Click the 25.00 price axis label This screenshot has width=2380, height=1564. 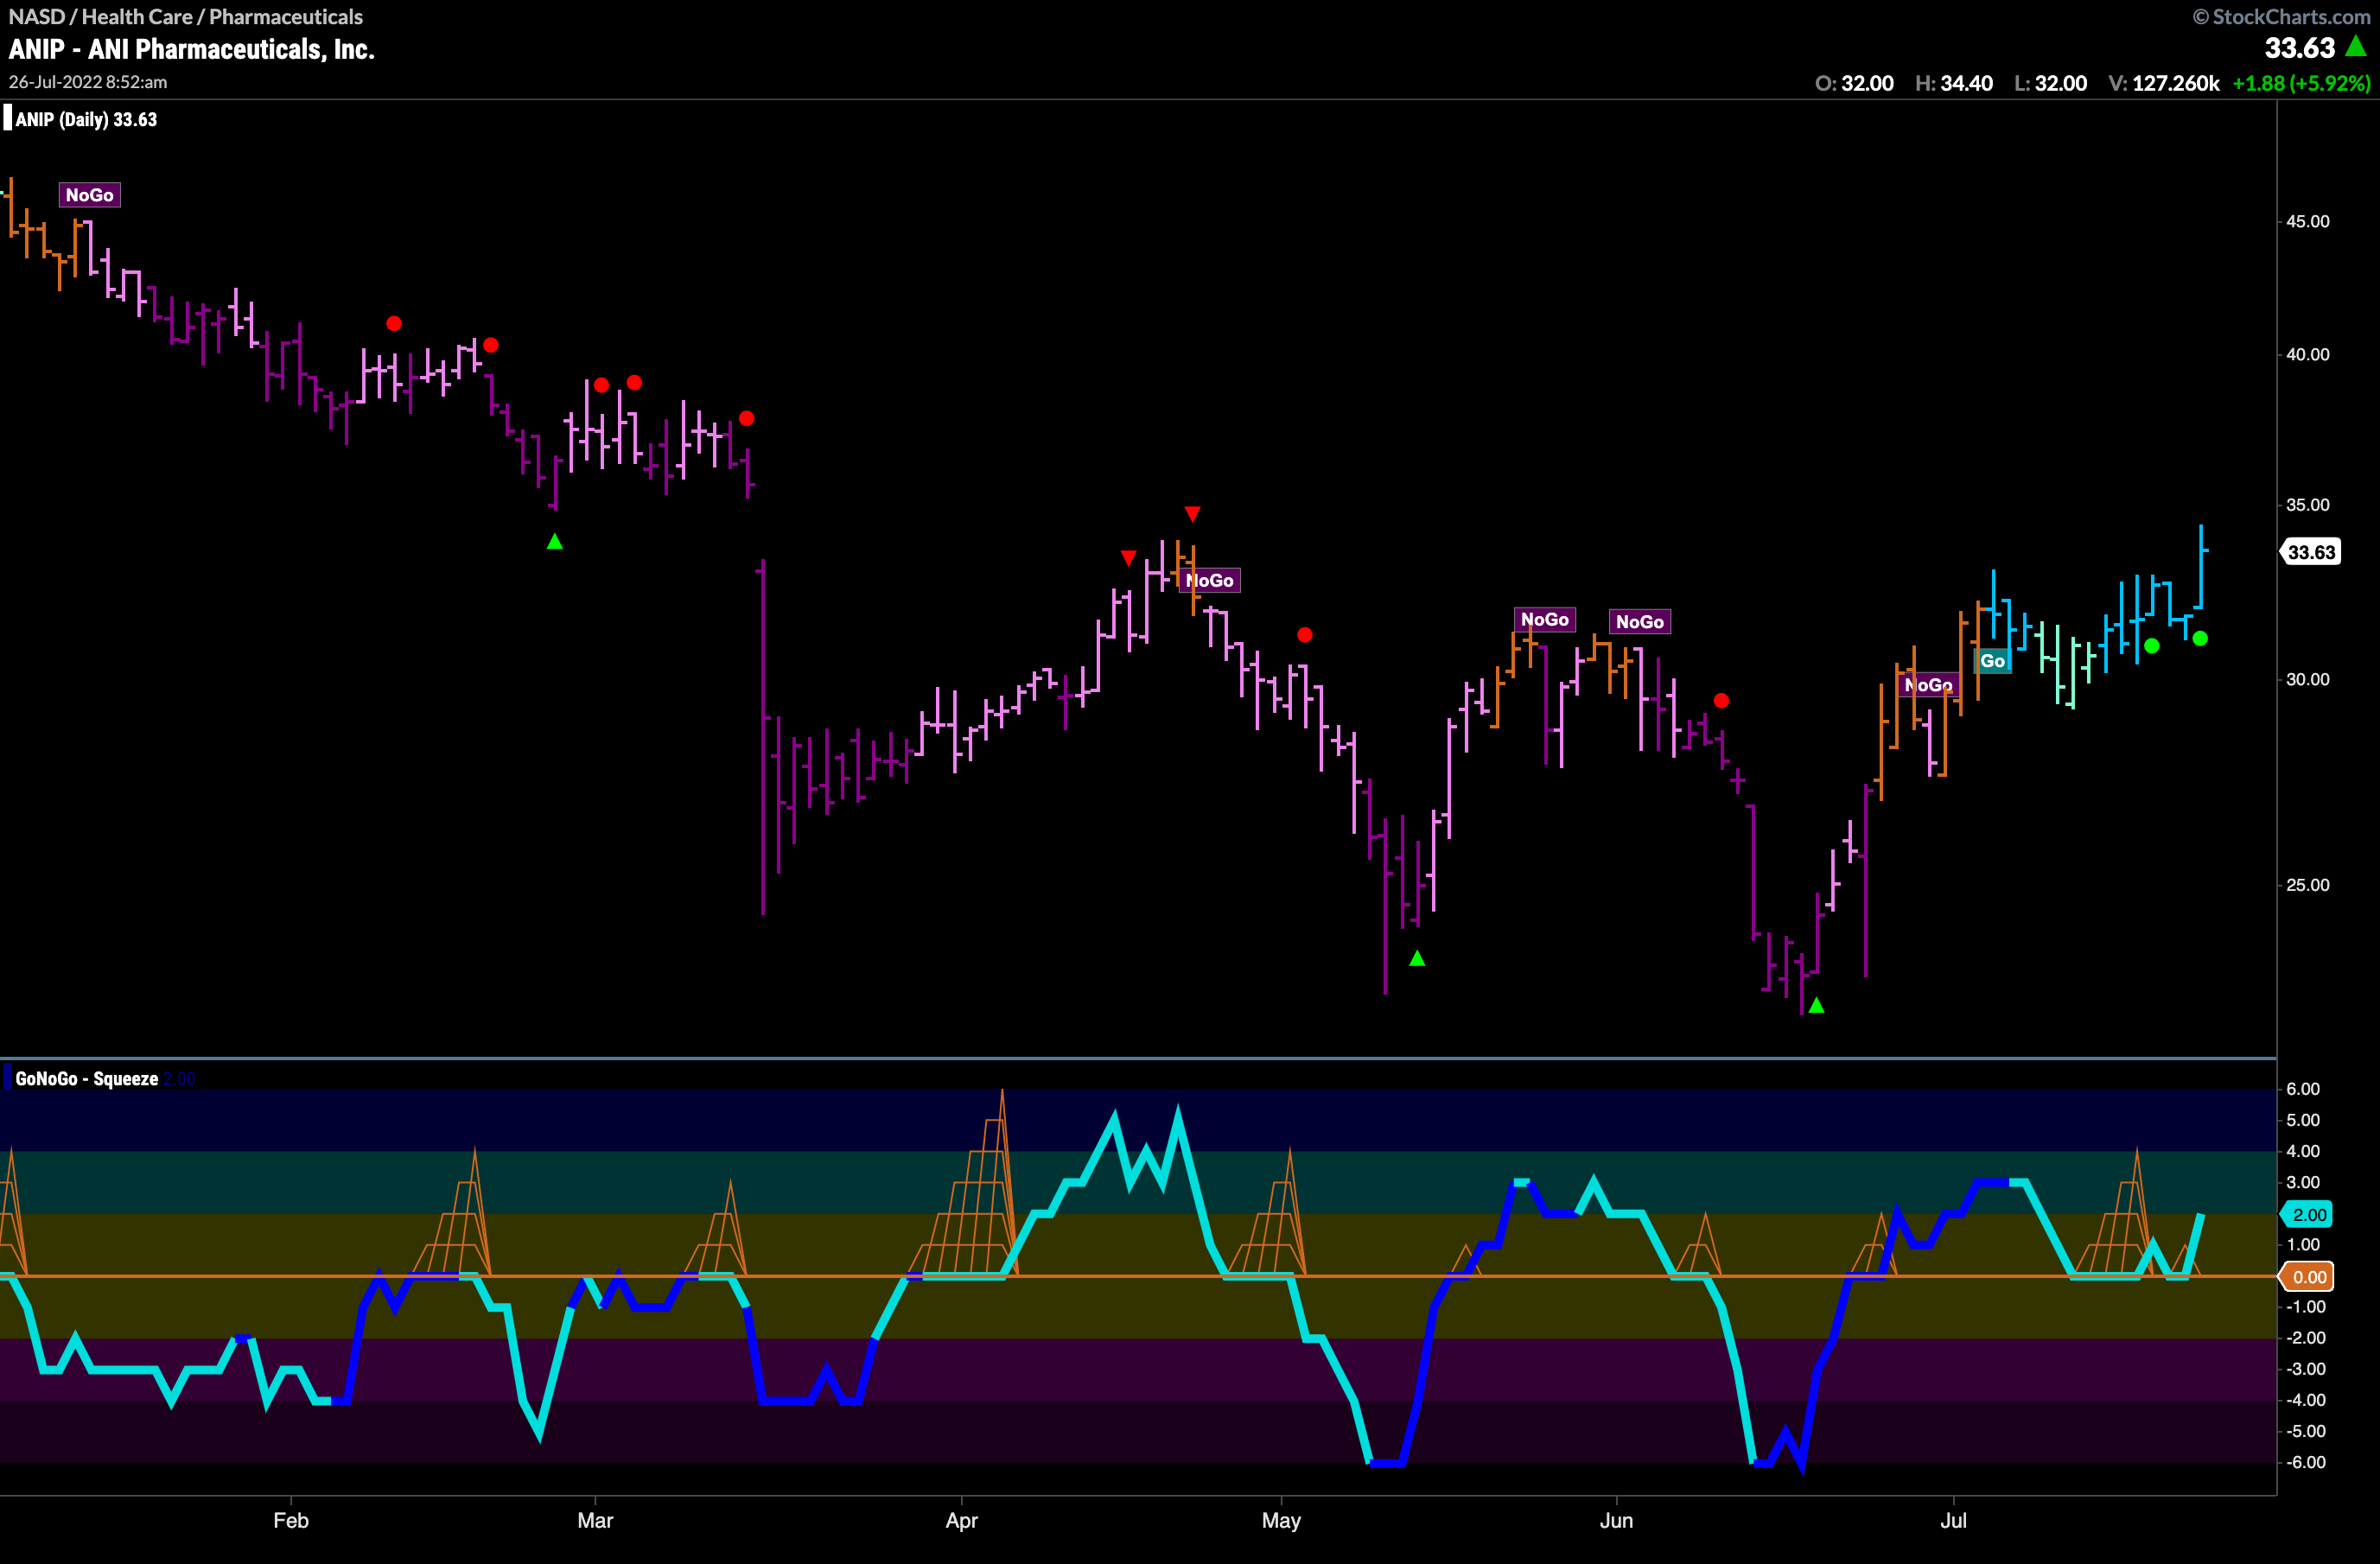pos(2307,885)
